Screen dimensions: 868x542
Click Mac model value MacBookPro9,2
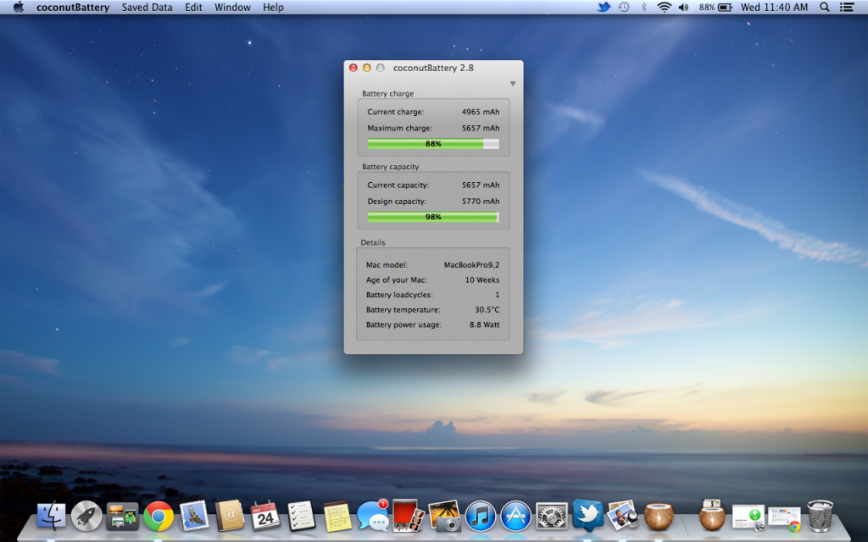pyautogui.click(x=471, y=265)
